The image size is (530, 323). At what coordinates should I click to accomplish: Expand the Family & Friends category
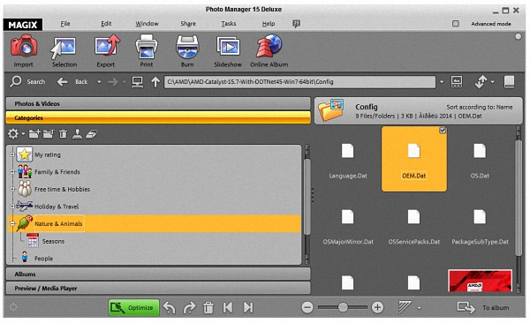[x=12, y=171]
